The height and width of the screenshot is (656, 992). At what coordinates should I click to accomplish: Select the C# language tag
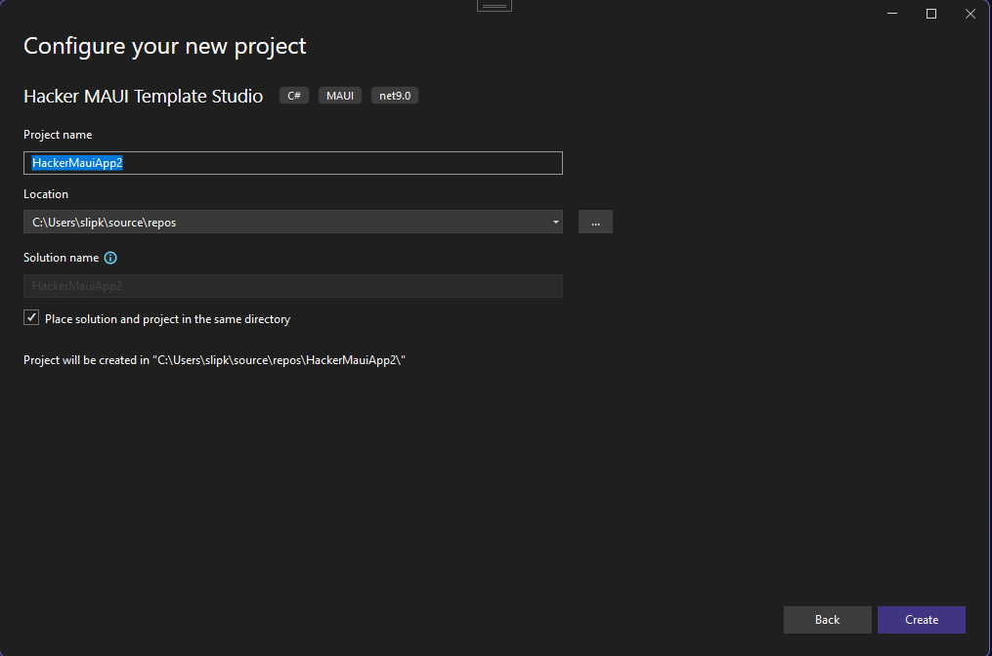293,95
